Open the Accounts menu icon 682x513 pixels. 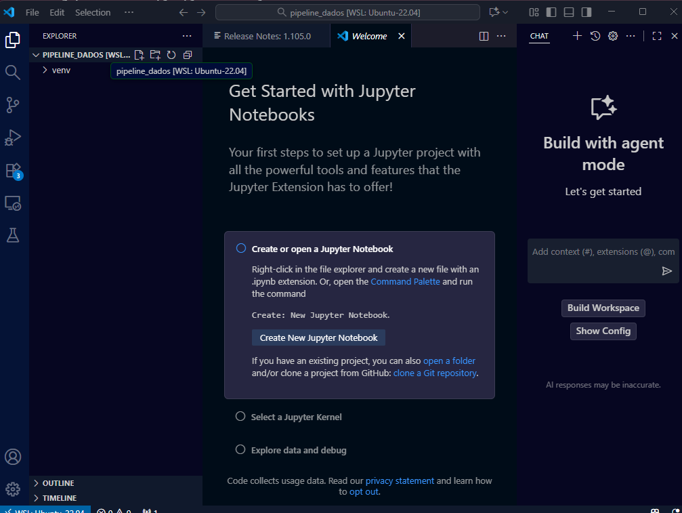[13, 457]
